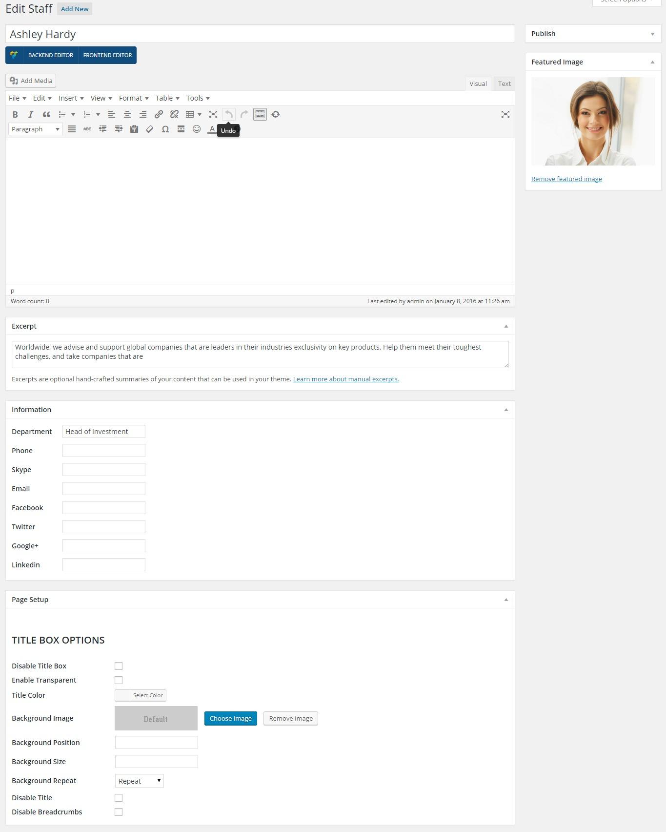
Task: Click Remove featured image link
Action: [x=566, y=179]
